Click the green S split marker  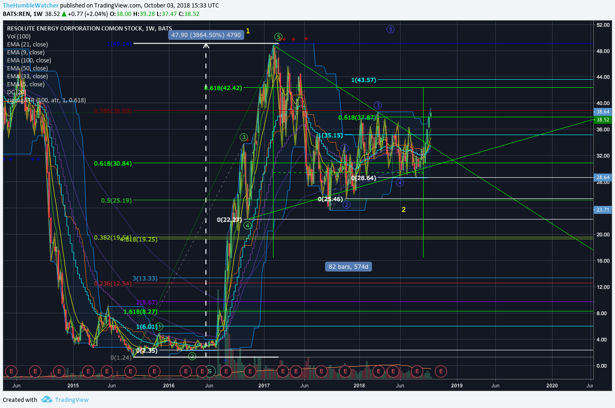pos(211,371)
